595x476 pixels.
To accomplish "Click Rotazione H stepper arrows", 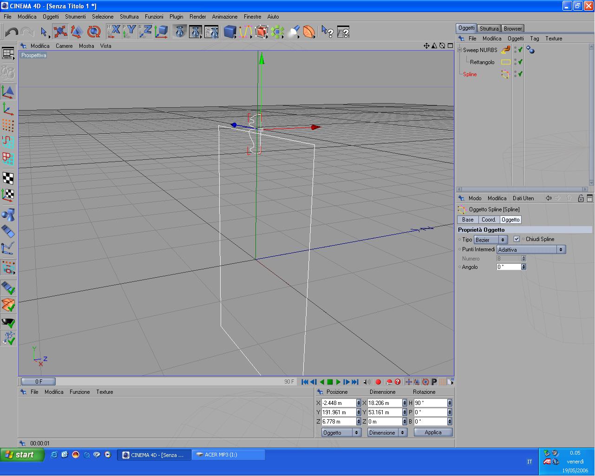I will click(450, 403).
